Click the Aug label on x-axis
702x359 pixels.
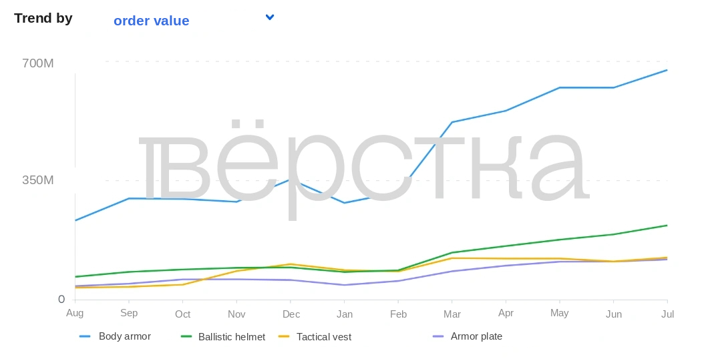click(x=75, y=313)
